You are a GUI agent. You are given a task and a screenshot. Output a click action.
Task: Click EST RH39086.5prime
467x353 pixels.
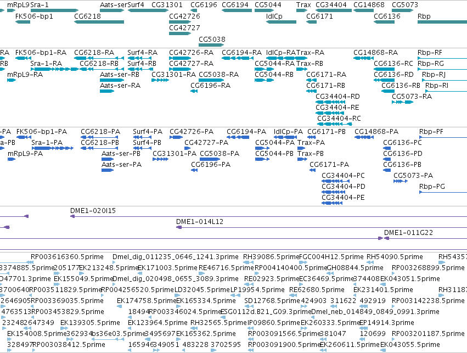point(271,257)
